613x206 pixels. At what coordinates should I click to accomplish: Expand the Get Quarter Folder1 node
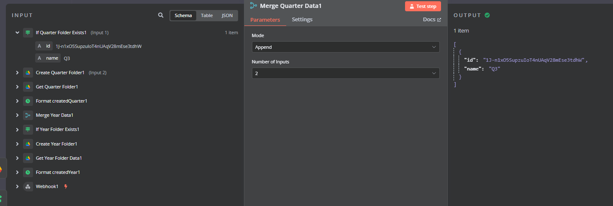pyautogui.click(x=17, y=87)
